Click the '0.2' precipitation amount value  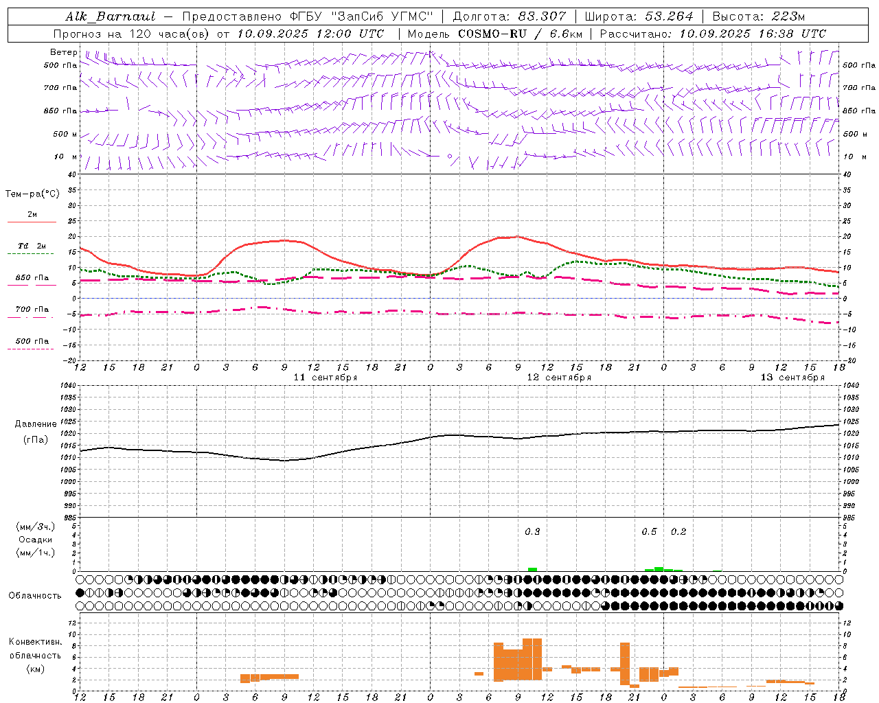678,532
